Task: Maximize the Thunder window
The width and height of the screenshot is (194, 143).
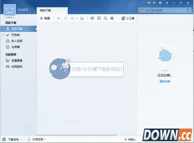Action: click(x=181, y=3)
